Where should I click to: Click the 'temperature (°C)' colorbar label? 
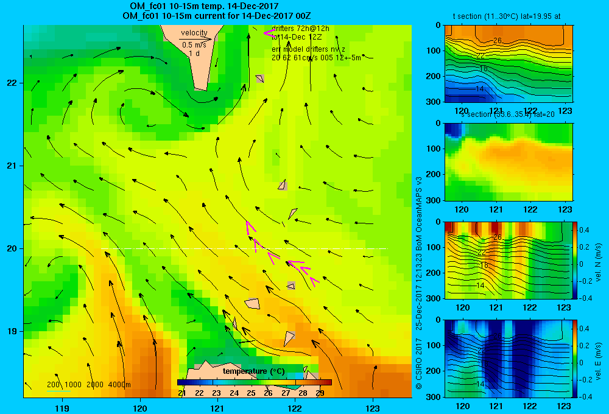(x=253, y=371)
